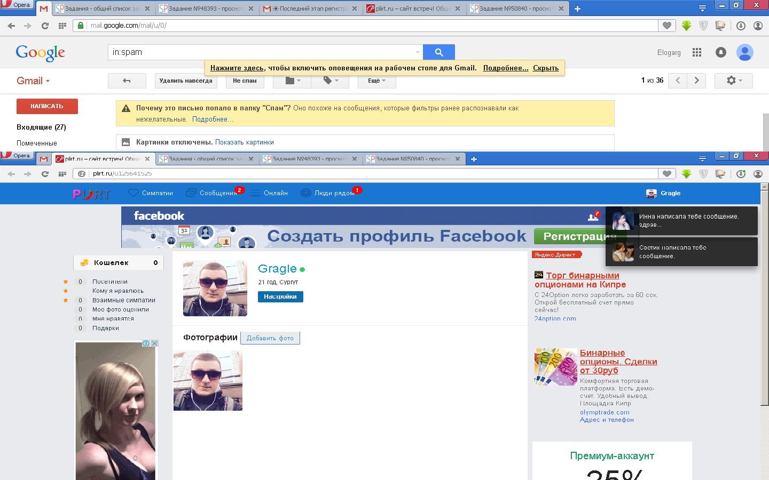This screenshot has width=769, height=480.
Task: Close the blonde woman ad with X
Action: [x=155, y=343]
